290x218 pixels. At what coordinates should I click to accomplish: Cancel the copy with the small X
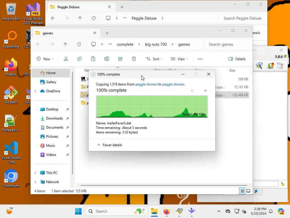(x=205, y=91)
